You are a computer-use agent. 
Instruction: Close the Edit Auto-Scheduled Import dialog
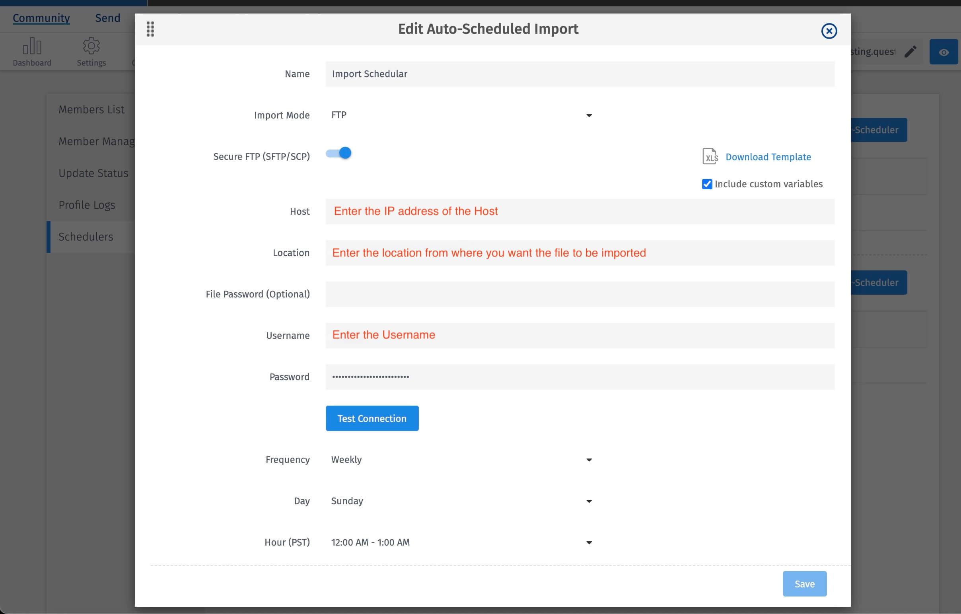pyautogui.click(x=829, y=31)
